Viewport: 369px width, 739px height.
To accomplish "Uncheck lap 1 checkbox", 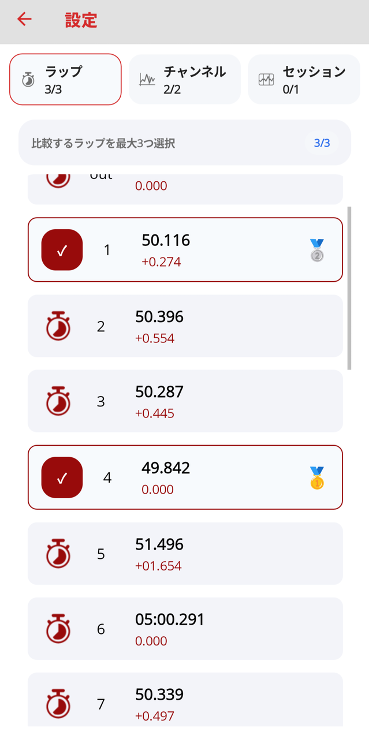I will [x=62, y=249].
